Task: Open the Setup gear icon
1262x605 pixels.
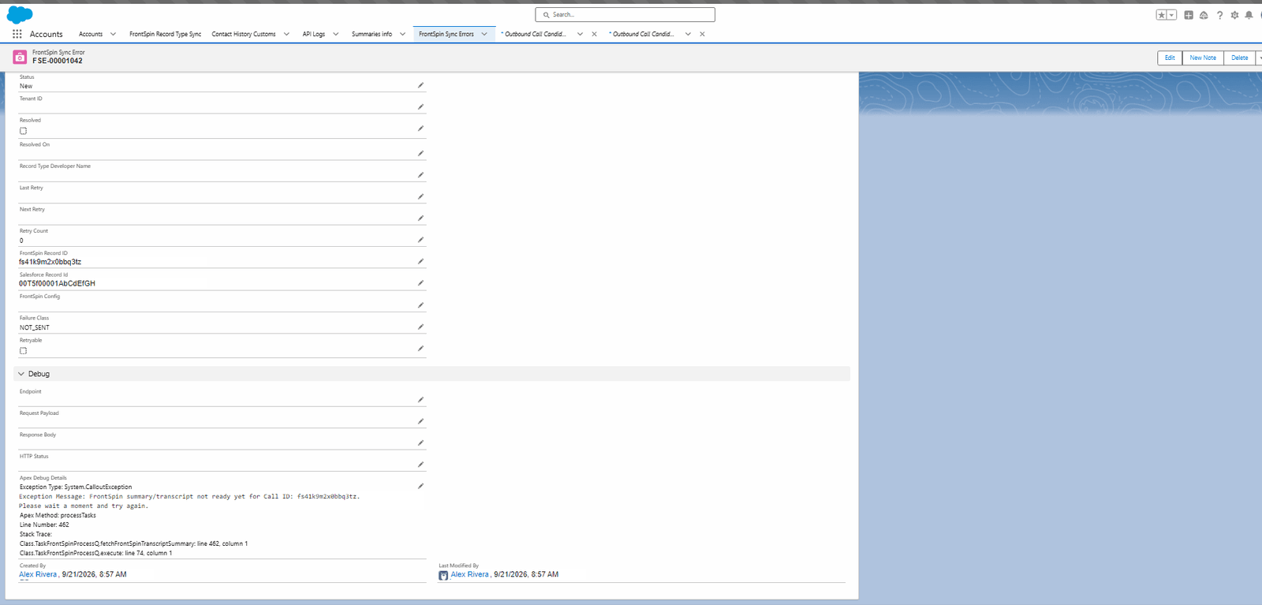Action: tap(1234, 15)
